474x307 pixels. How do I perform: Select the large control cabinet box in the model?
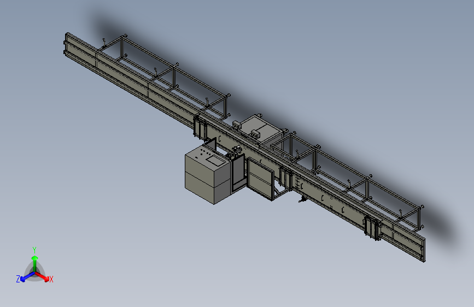208,175
